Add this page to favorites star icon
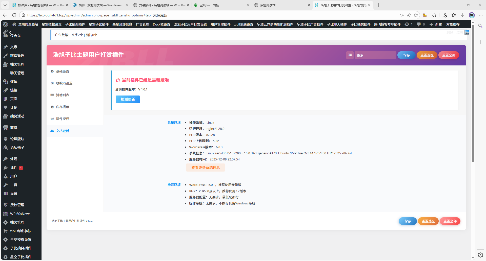 416,15
